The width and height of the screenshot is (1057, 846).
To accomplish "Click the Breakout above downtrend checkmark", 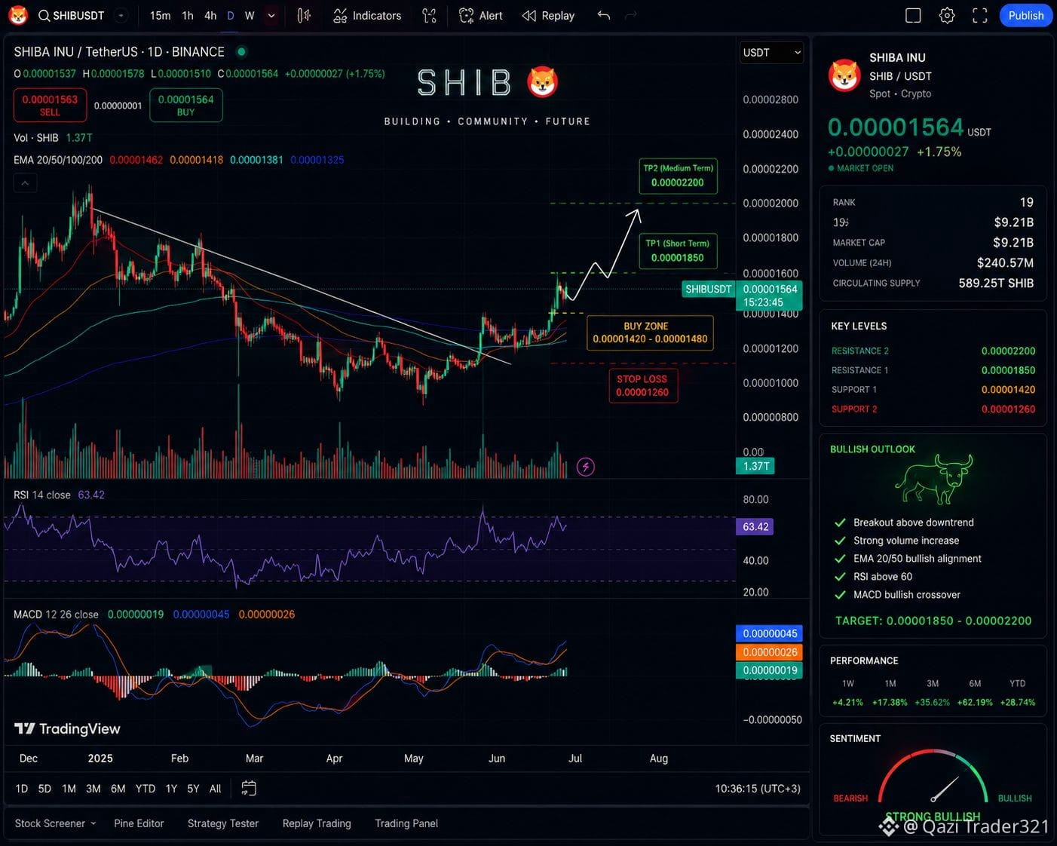I will click(840, 523).
